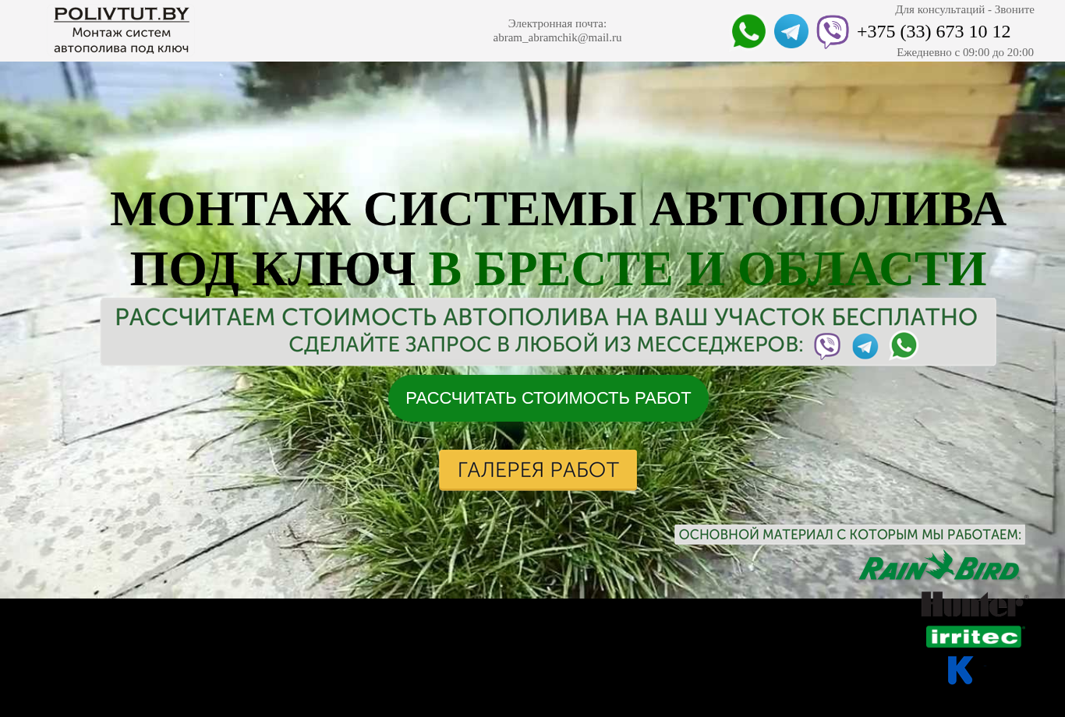This screenshot has height=717, width=1065.
Task: Click the Hunter brand logo
Action: tap(975, 604)
